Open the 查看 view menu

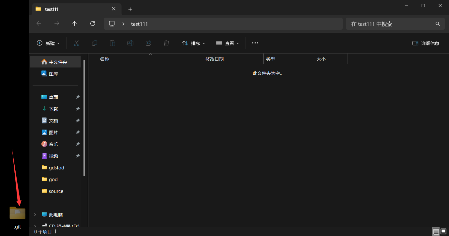click(x=228, y=43)
